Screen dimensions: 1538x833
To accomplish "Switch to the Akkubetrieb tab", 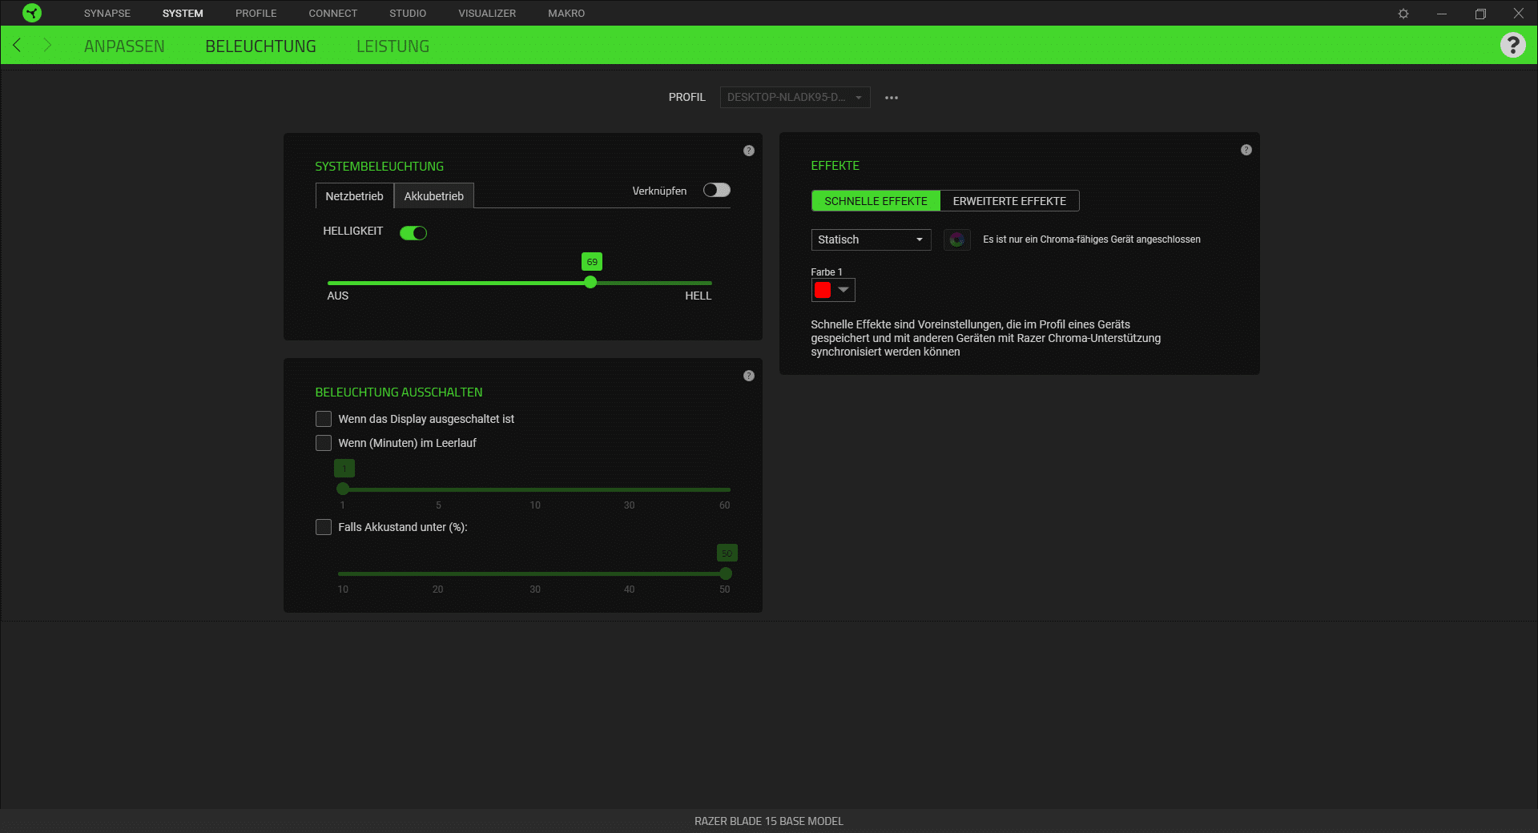I will [x=433, y=196].
